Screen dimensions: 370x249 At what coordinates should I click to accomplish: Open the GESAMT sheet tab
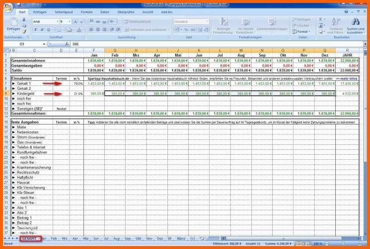30,239
